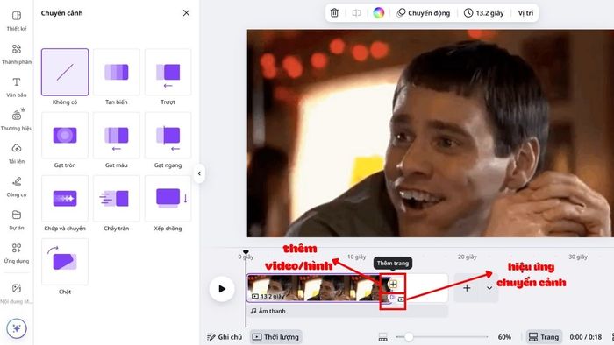This screenshot has height=345, width=614.
Task: Add a new page with plus button
Action: point(467,288)
